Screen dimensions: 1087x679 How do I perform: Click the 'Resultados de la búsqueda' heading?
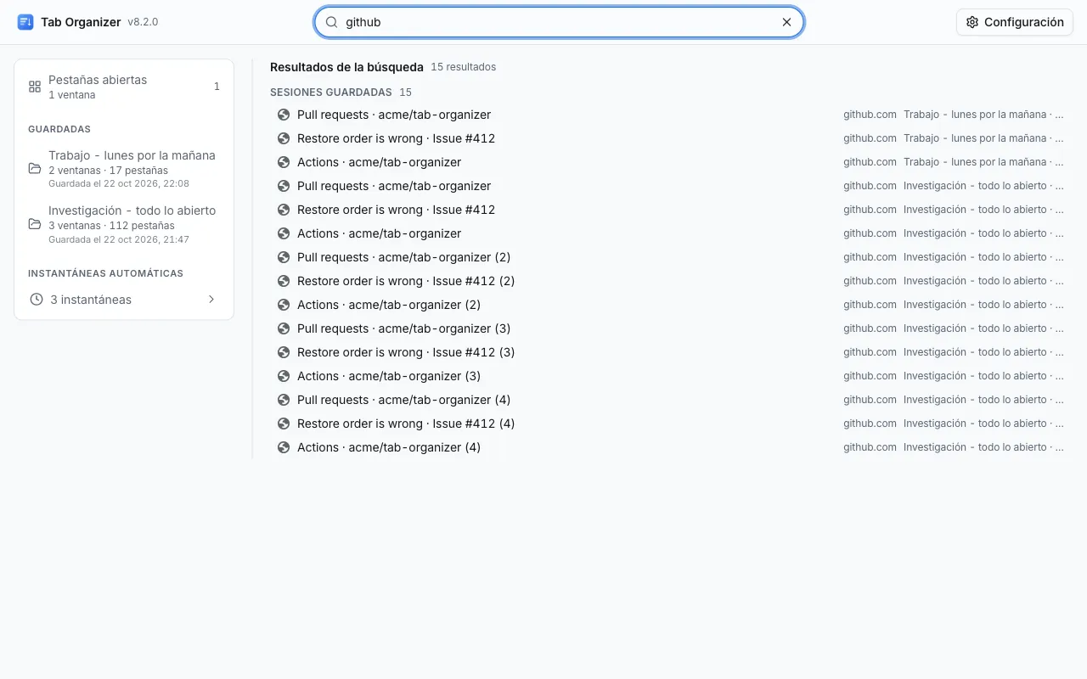point(346,67)
